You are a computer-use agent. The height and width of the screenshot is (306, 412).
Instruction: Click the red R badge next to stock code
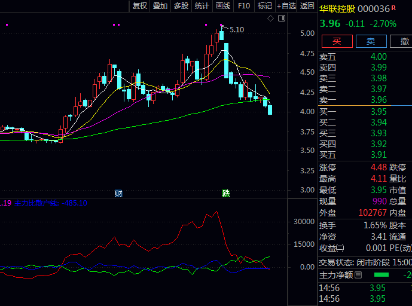[393, 8]
